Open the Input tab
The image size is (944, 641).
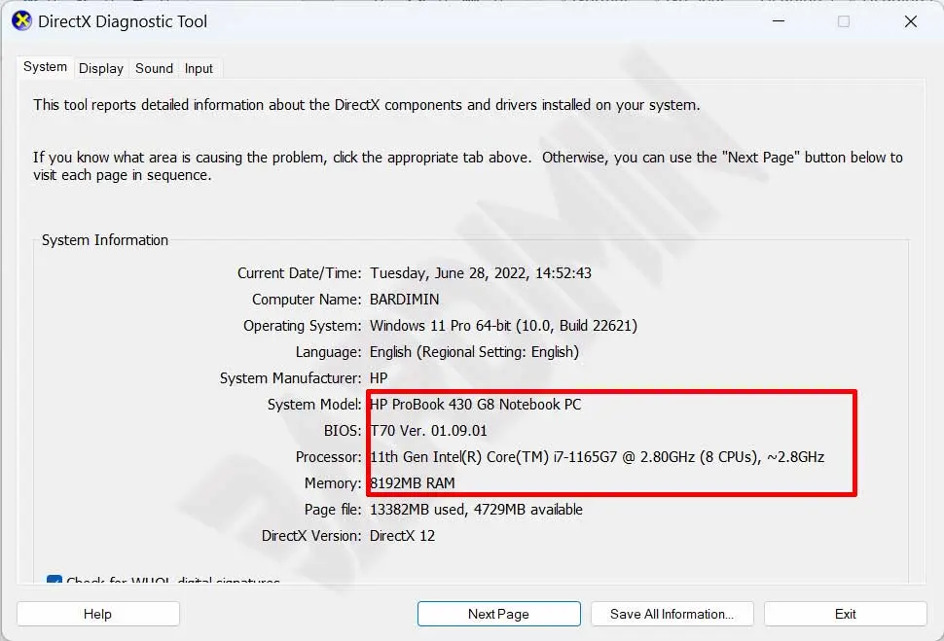[199, 69]
